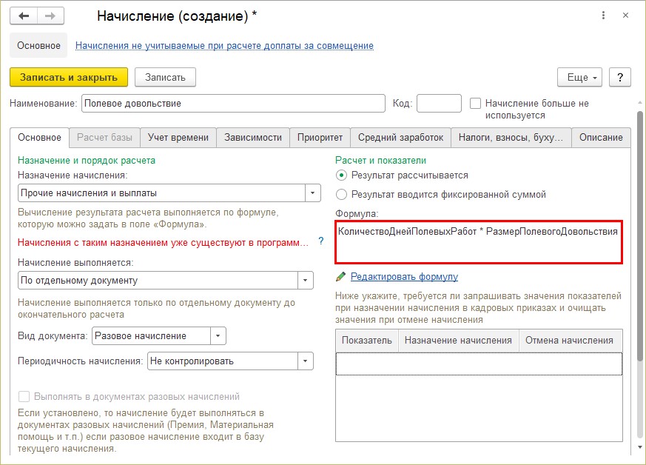Image resolution: width=646 pixels, height=465 pixels.
Task: Open the 'Редактировать формулу' link
Action: coord(404,277)
